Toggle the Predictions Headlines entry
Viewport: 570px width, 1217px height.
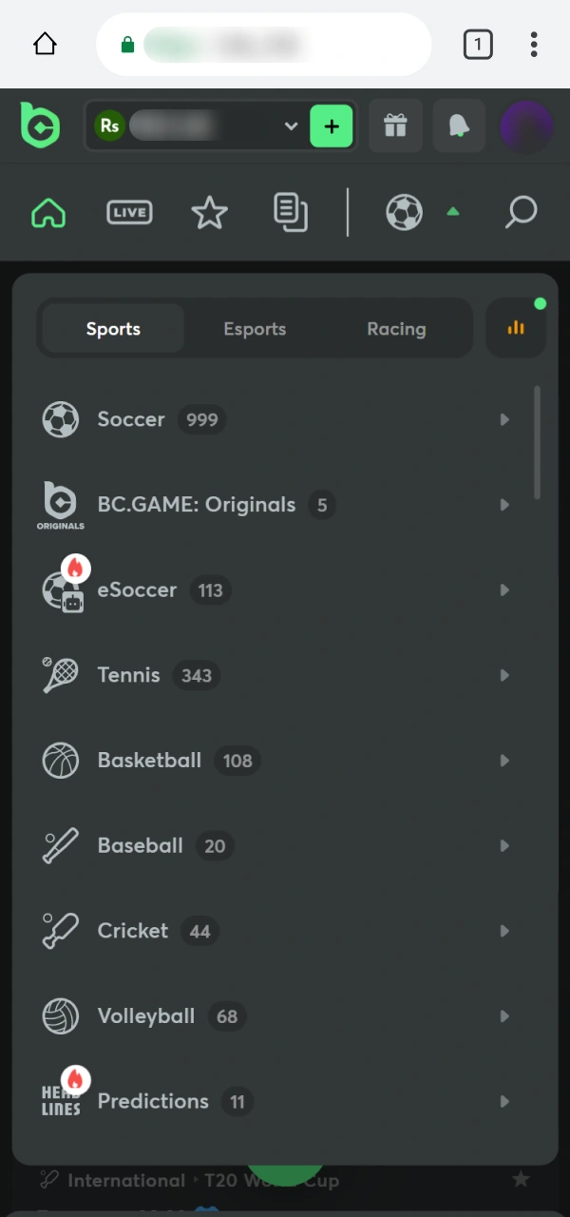tap(153, 1101)
